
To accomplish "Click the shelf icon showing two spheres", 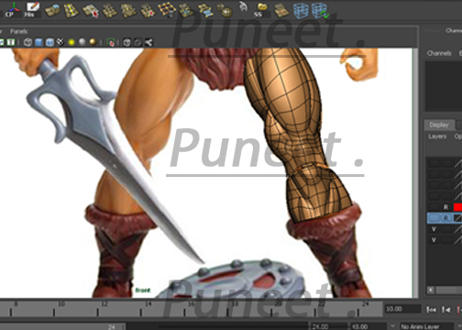I will 225,10.
